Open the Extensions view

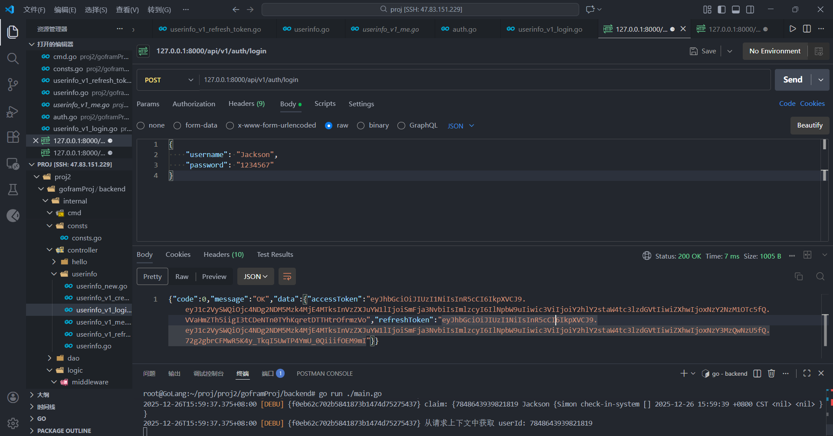(13, 137)
